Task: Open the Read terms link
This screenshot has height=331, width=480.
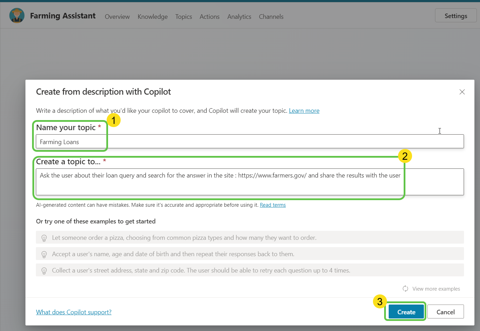Action: point(273,205)
